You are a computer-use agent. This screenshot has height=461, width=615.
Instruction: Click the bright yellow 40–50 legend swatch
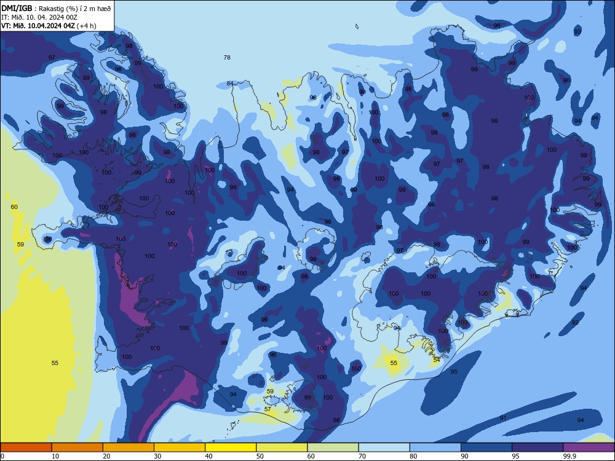pos(231,447)
